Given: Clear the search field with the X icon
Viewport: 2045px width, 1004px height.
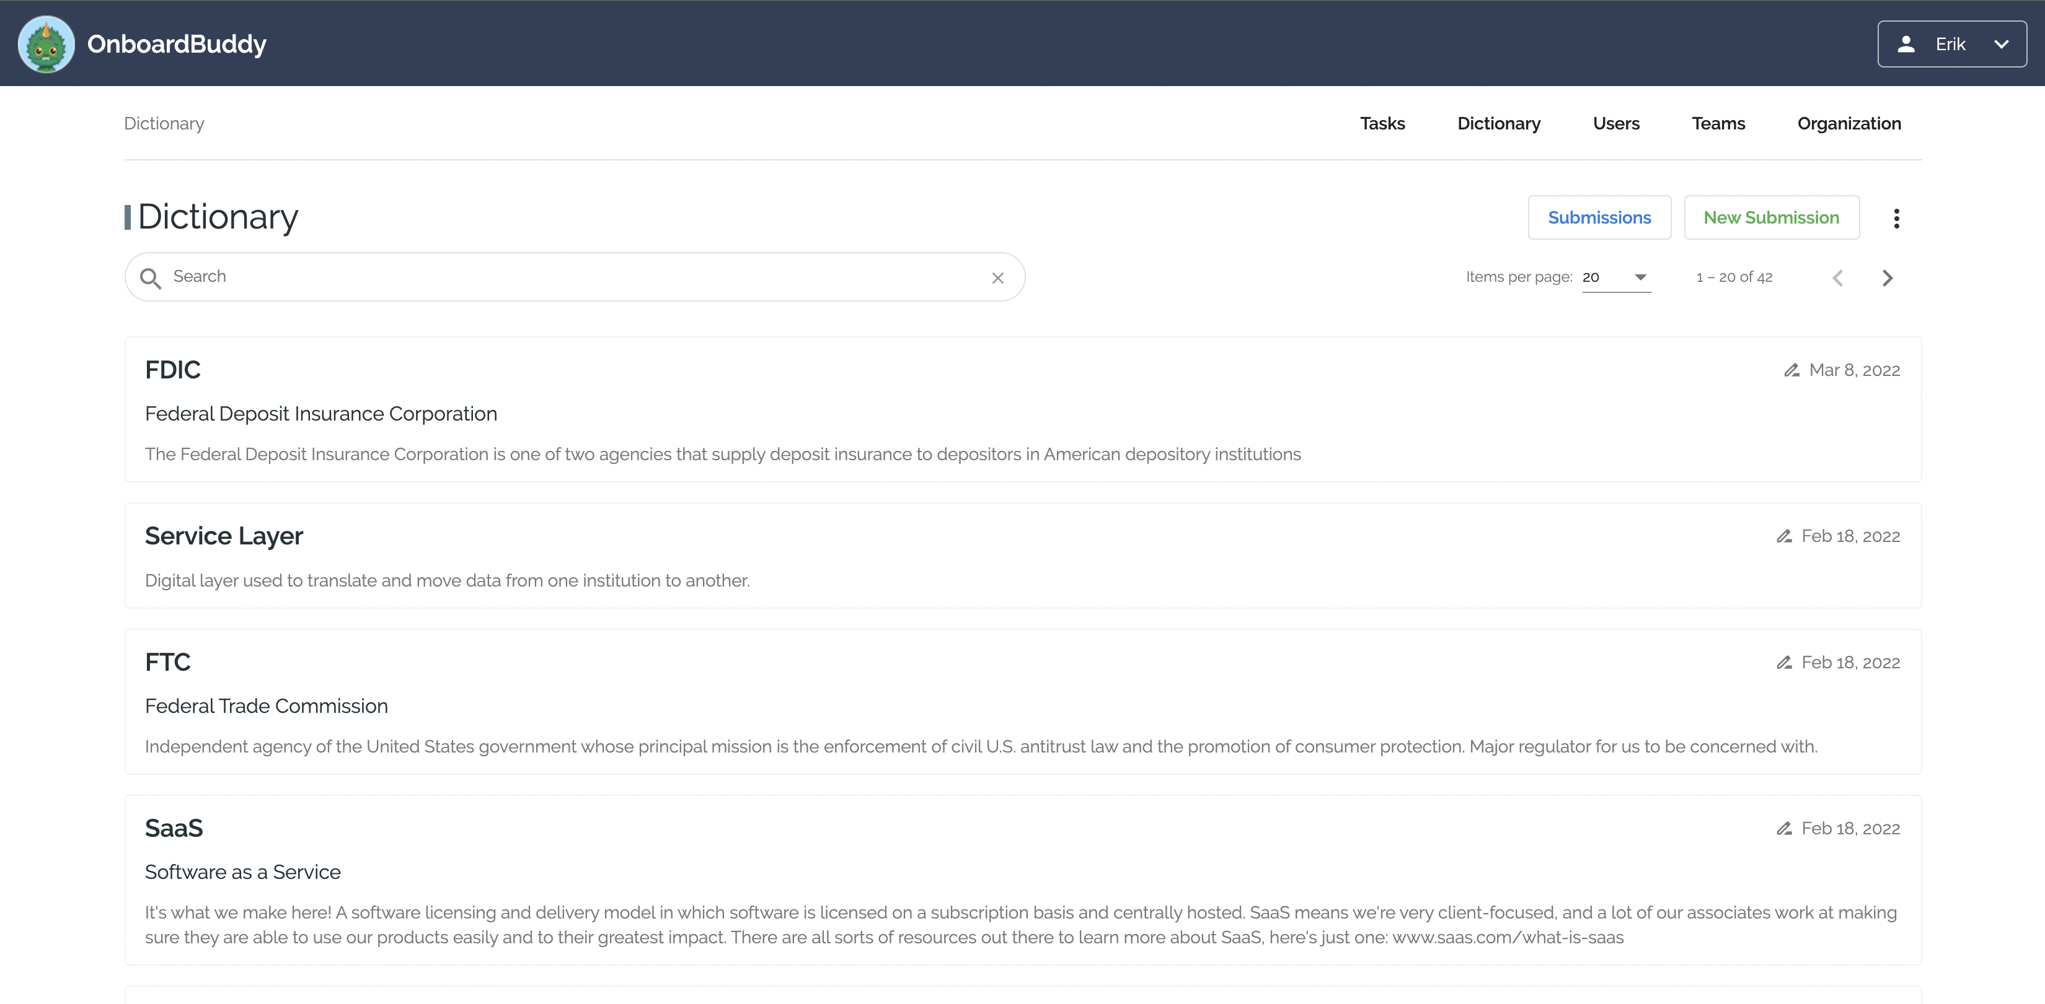Looking at the screenshot, I should [997, 277].
